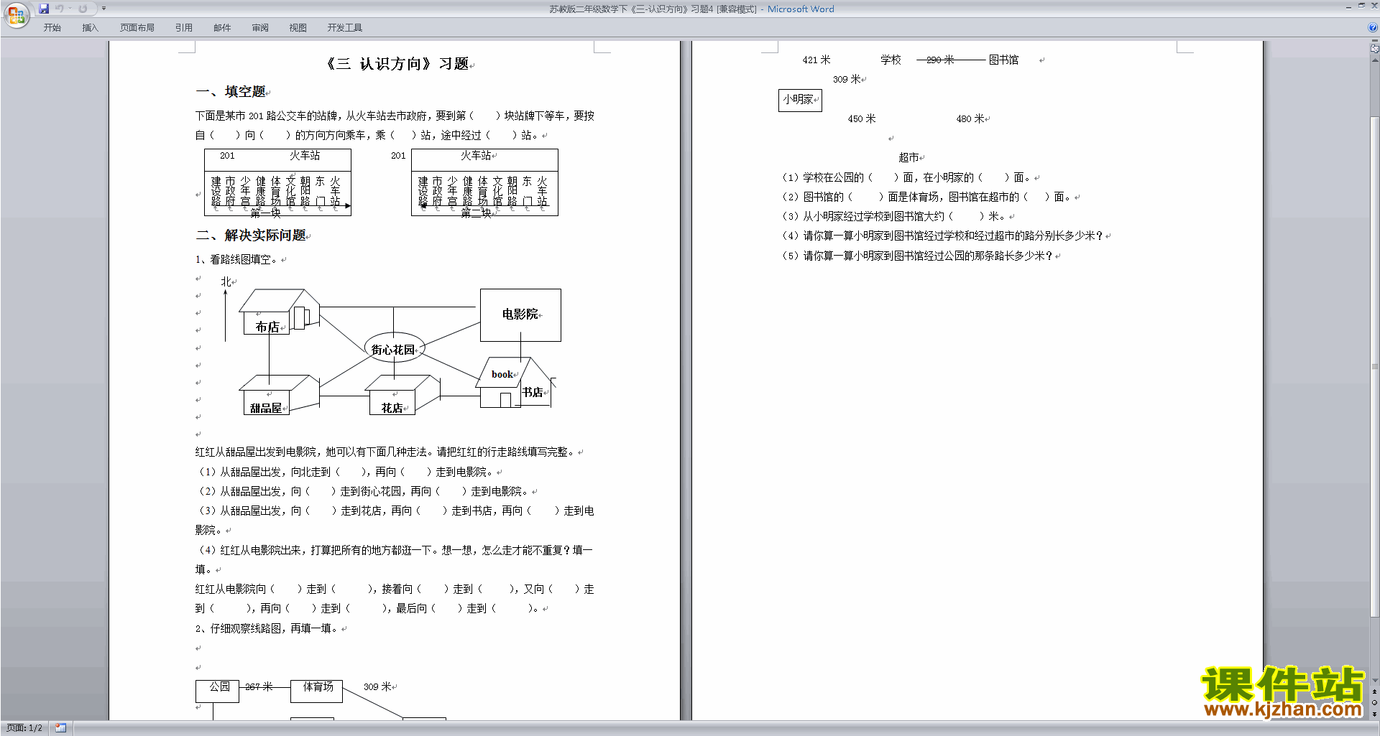Viewport: 1380px width, 736px height.
Task: Open the 开发工具 ribbon tab
Action: point(345,28)
